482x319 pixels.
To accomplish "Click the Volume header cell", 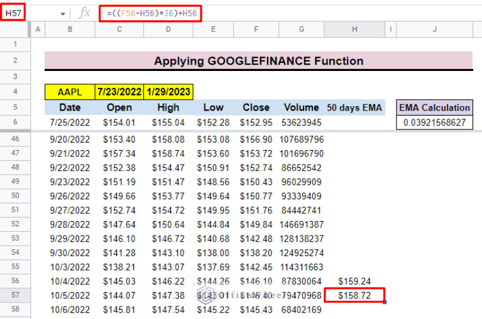I will pos(301,107).
